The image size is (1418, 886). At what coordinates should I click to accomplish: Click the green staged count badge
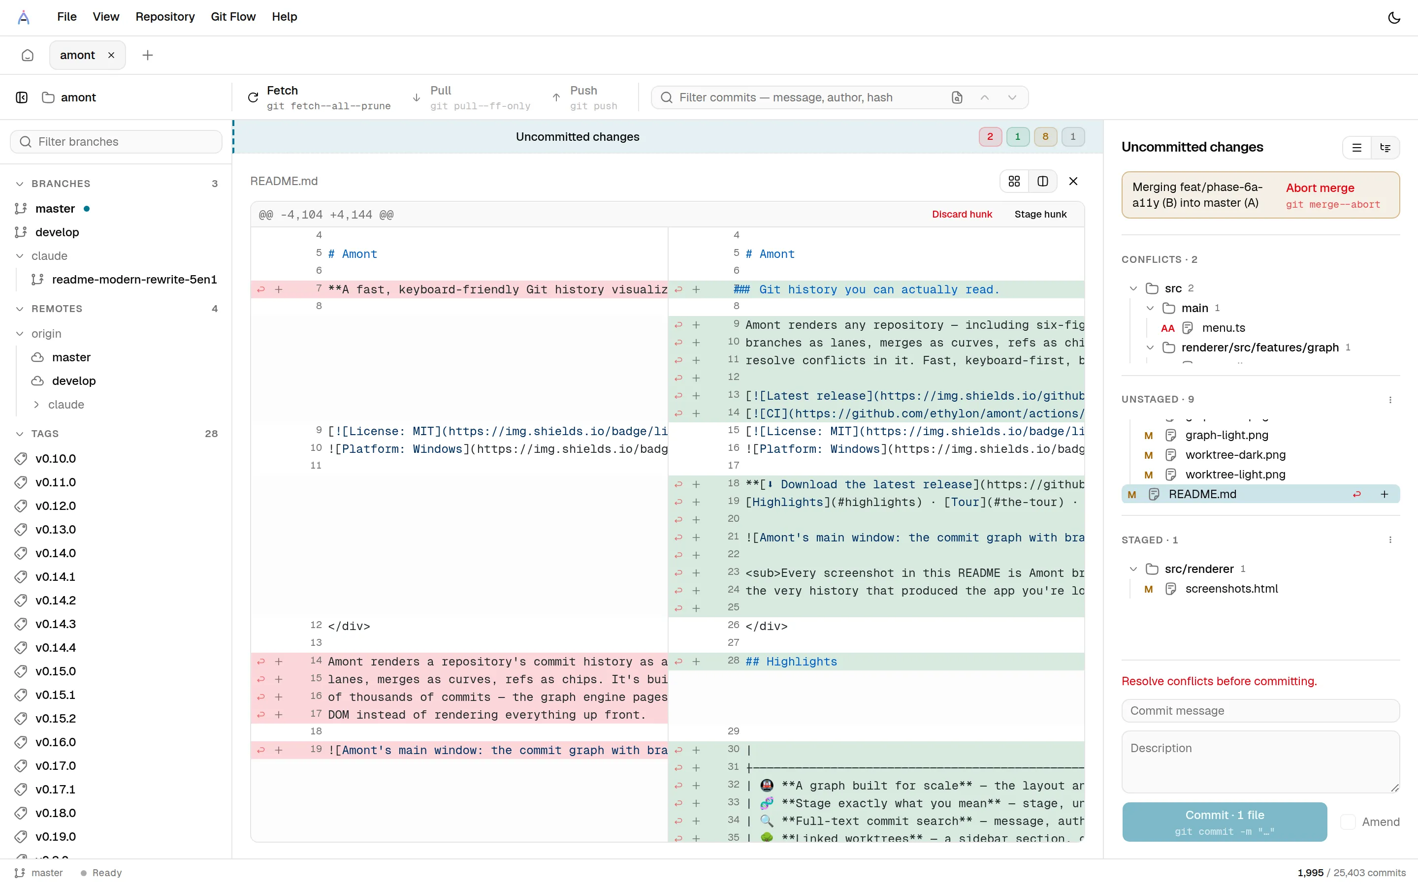click(x=1018, y=136)
